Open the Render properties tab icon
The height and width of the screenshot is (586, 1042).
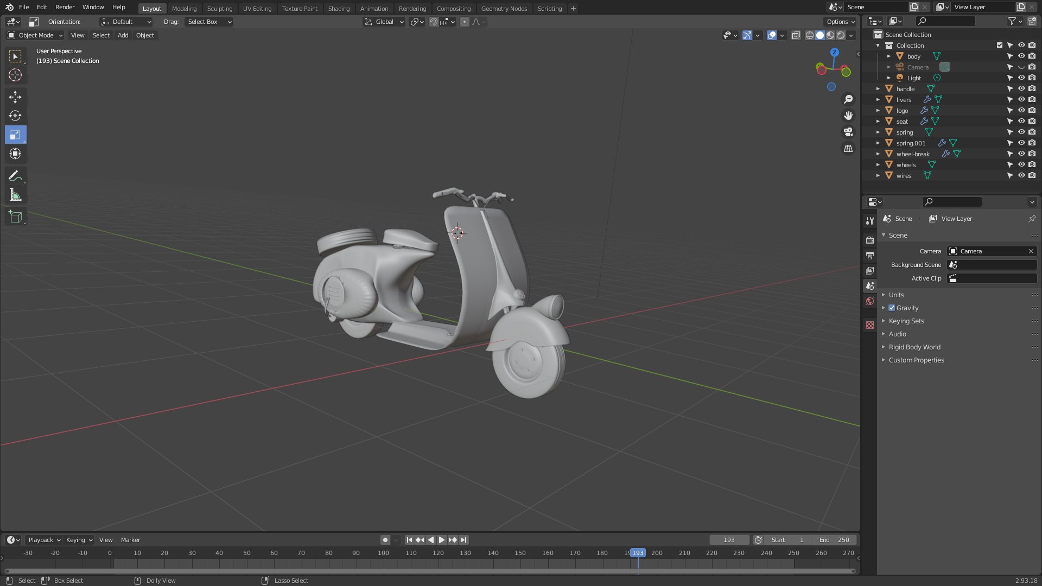(x=870, y=240)
